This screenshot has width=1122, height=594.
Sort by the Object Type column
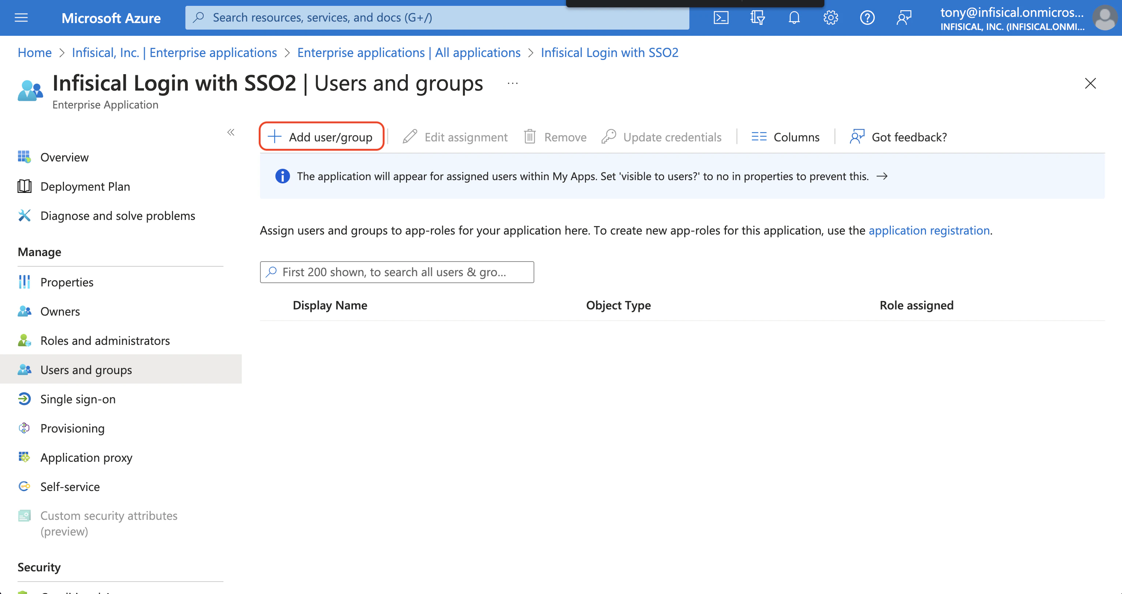tap(618, 305)
